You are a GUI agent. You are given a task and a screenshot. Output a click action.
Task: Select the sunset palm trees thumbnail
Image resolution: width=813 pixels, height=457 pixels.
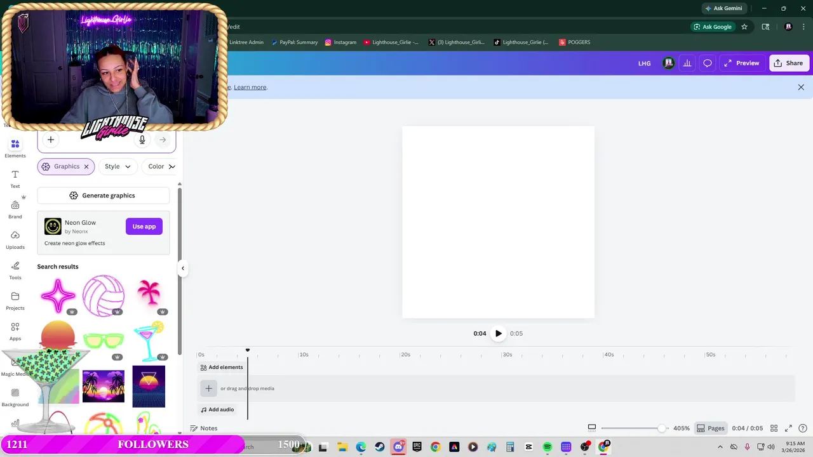coord(104,387)
